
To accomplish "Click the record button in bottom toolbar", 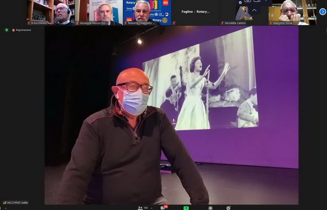I will (210, 208).
